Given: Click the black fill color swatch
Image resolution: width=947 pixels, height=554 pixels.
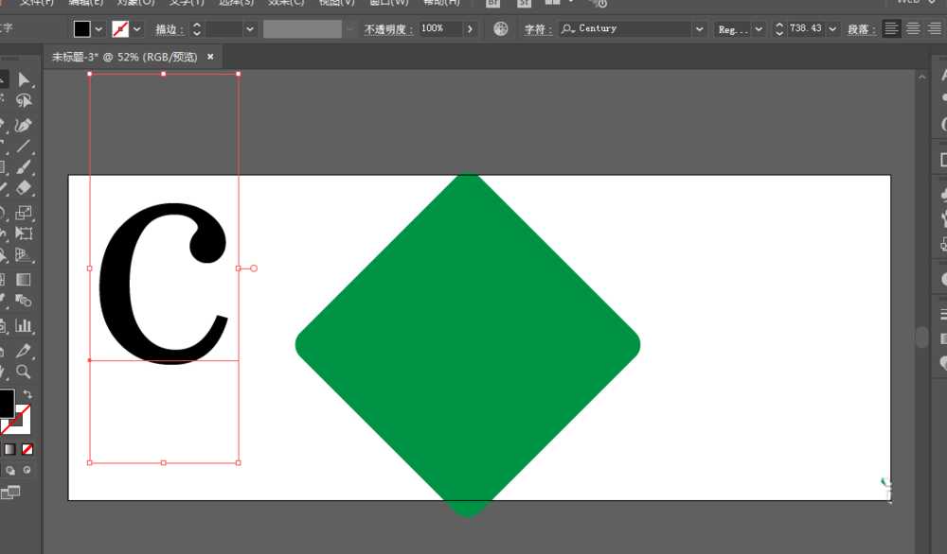Looking at the screenshot, I should pyautogui.click(x=81, y=28).
